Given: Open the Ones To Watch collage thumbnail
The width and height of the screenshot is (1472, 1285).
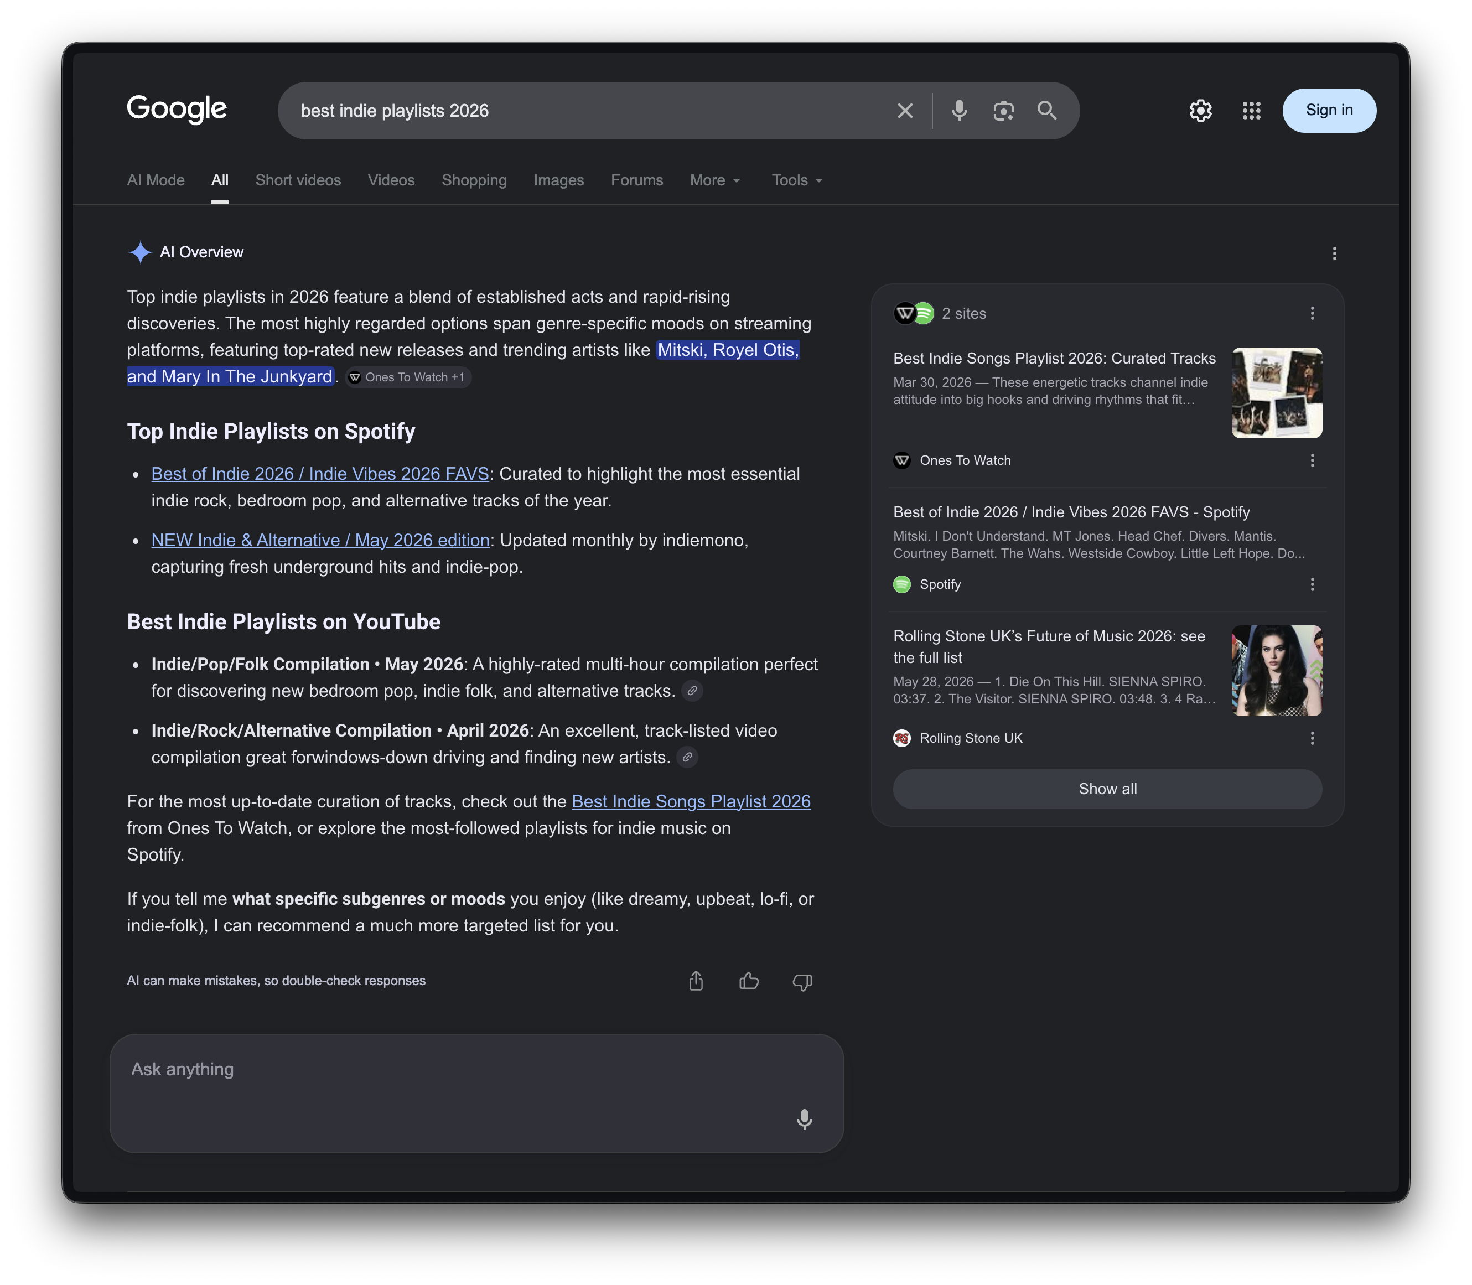Looking at the screenshot, I should (1276, 393).
